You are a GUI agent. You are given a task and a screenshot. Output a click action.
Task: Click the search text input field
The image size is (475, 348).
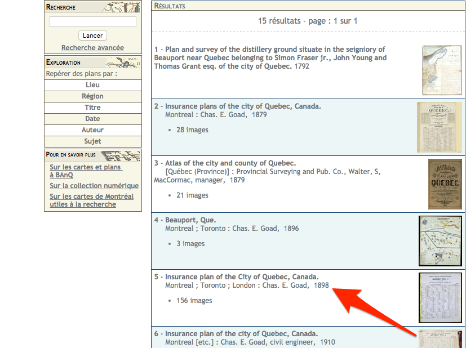pyautogui.click(x=93, y=22)
